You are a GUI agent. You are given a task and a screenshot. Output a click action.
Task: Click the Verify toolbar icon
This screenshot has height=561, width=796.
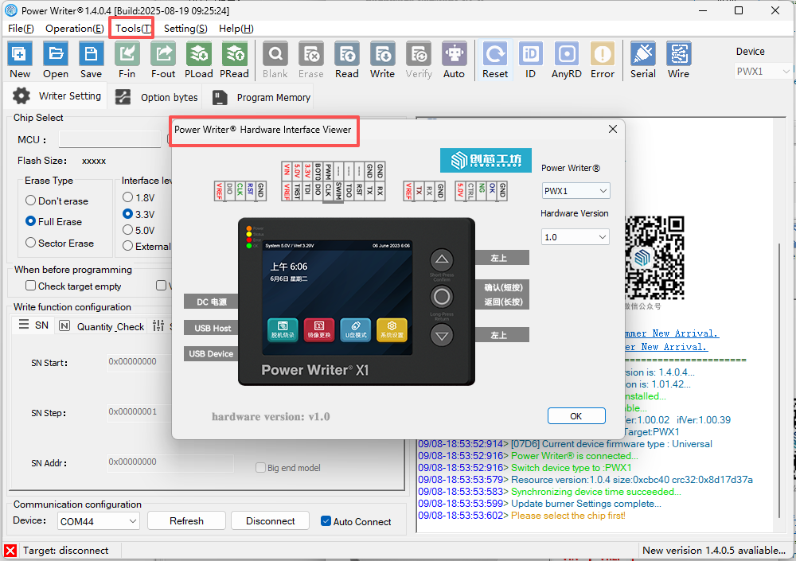(419, 54)
